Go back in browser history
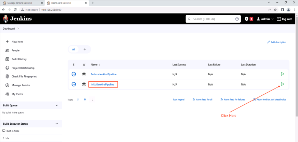This screenshot has width=298, height=142. 3,10
